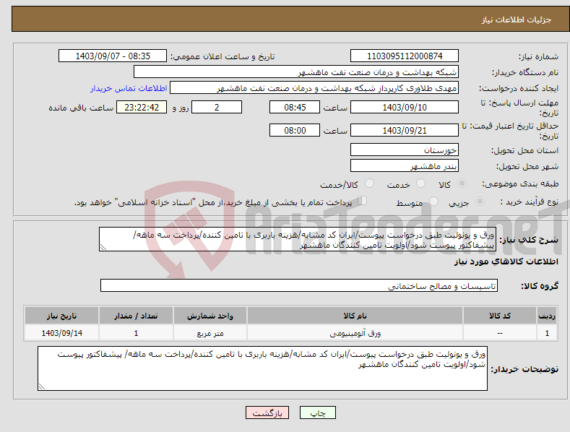
Task: Select the متوسط purchase type radio
Action: pyautogui.click(x=433, y=202)
